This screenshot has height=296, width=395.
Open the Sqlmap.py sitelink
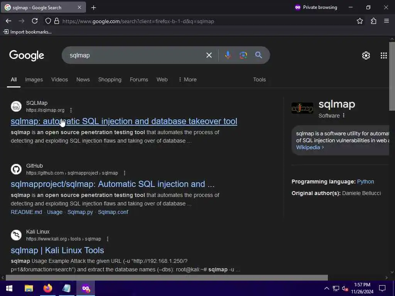80,212
